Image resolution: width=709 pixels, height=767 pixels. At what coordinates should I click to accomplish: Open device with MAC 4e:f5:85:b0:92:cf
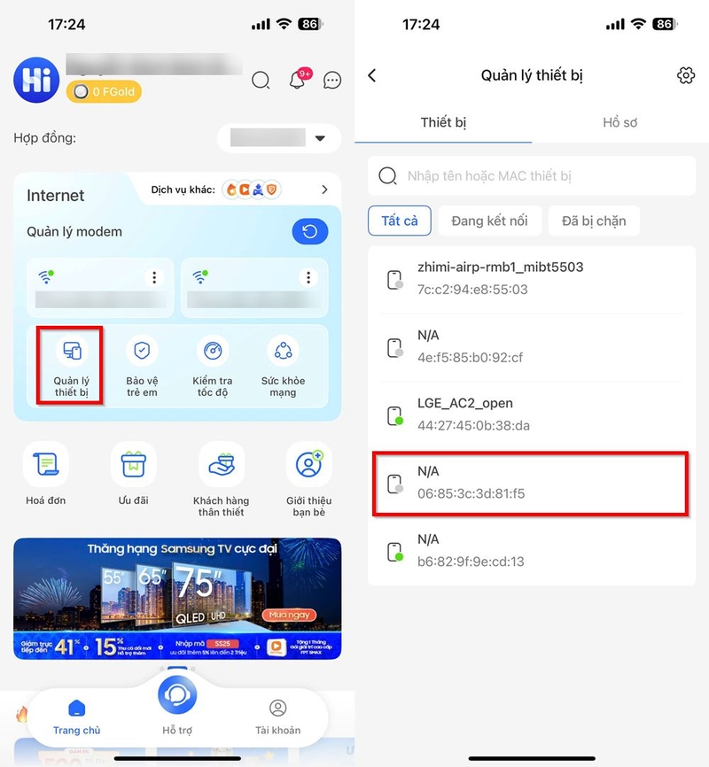point(532,347)
